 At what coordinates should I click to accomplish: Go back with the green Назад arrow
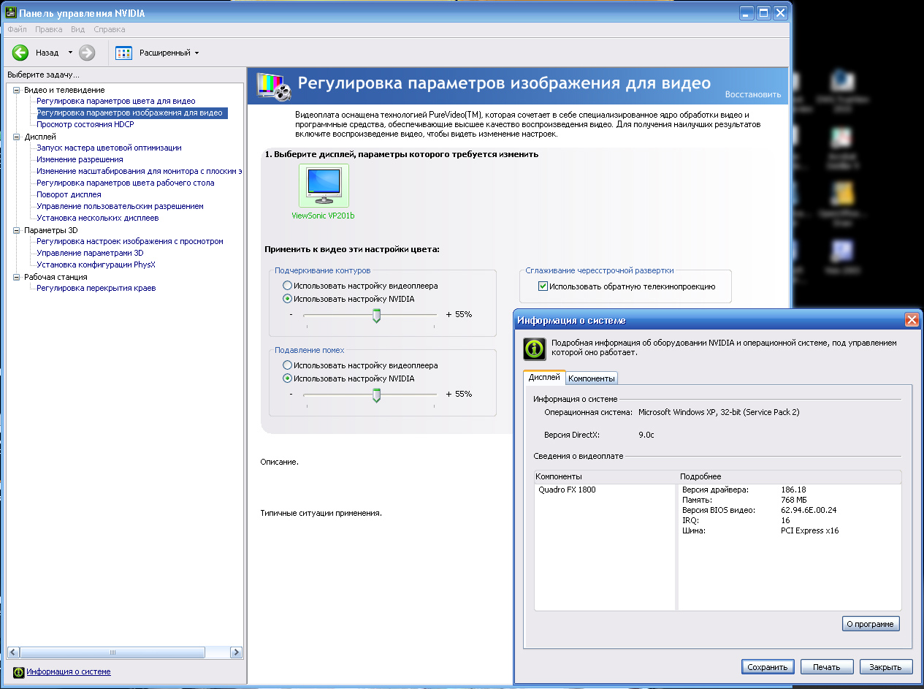pyautogui.click(x=20, y=53)
